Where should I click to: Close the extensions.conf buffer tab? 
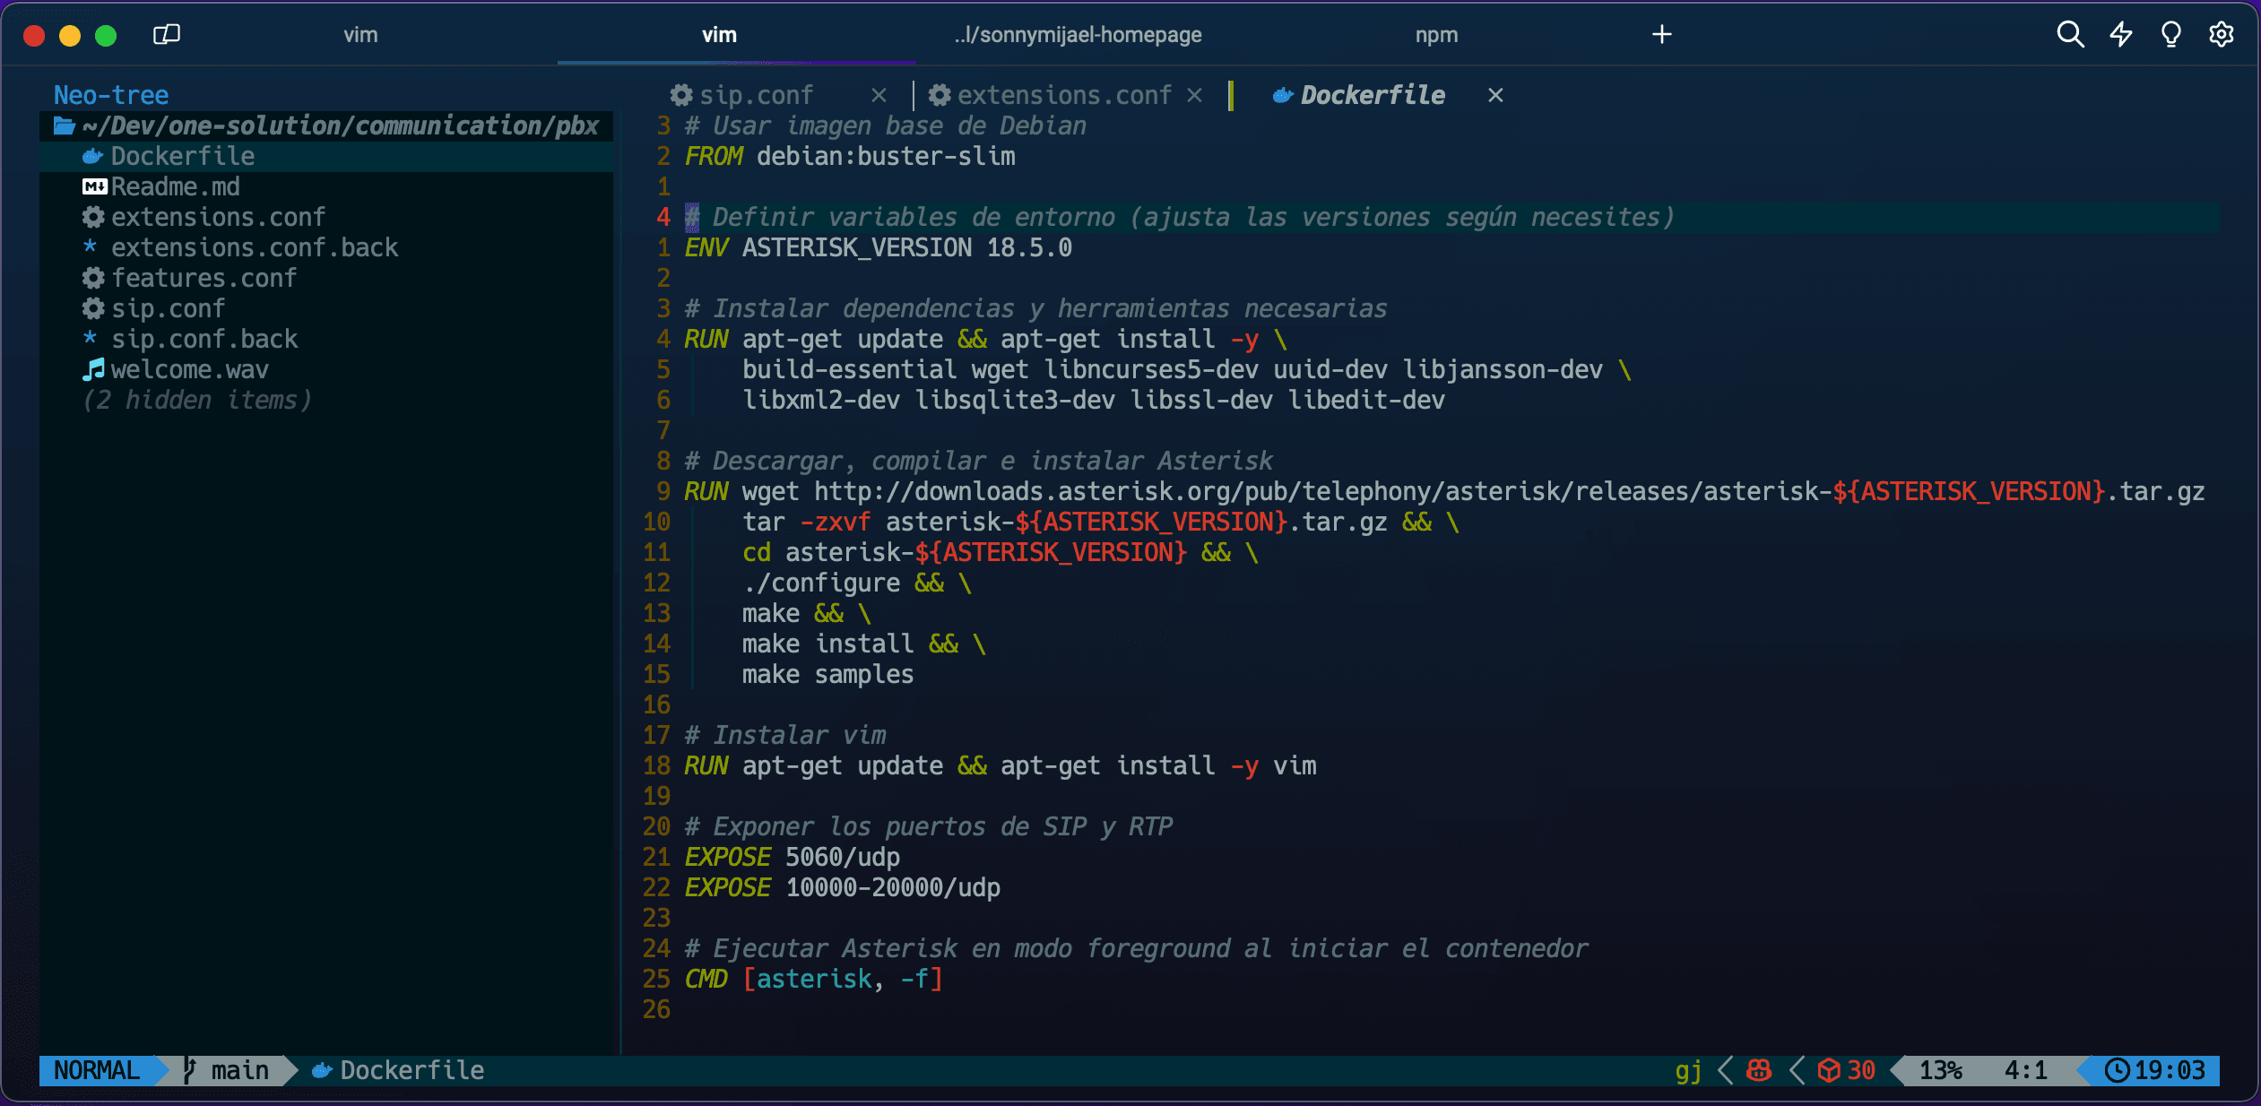(x=1194, y=95)
